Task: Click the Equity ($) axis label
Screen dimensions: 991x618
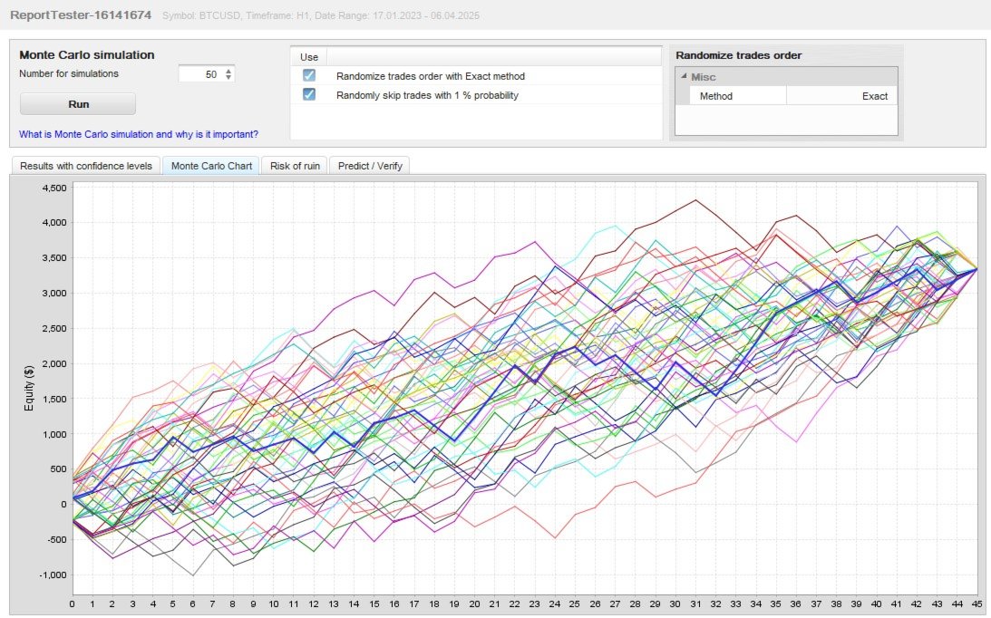Action: click(28, 389)
